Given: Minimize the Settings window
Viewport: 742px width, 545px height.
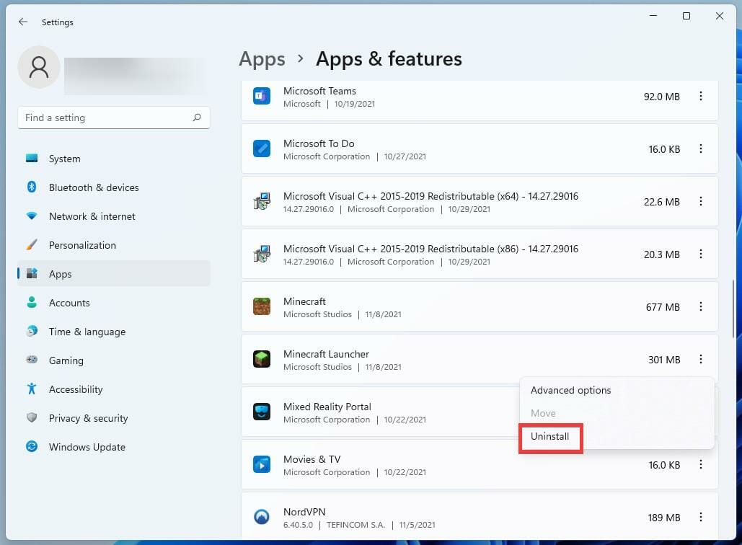Looking at the screenshot, I should tap(653, 16).
